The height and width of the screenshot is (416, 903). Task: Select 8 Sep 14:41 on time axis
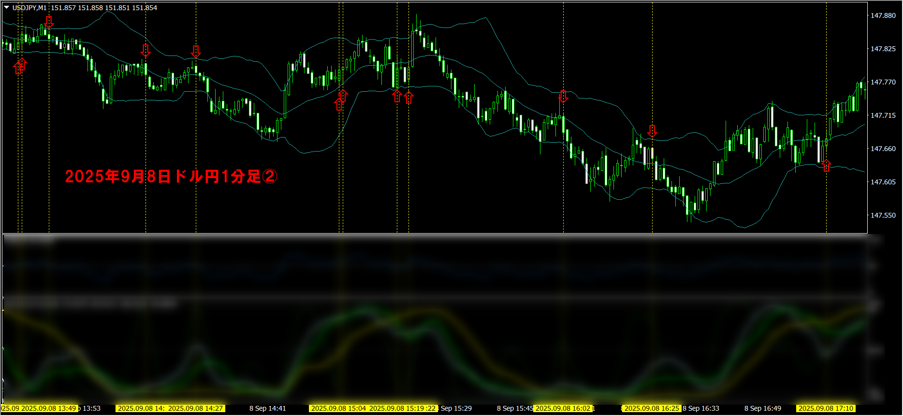pos(267,408)
